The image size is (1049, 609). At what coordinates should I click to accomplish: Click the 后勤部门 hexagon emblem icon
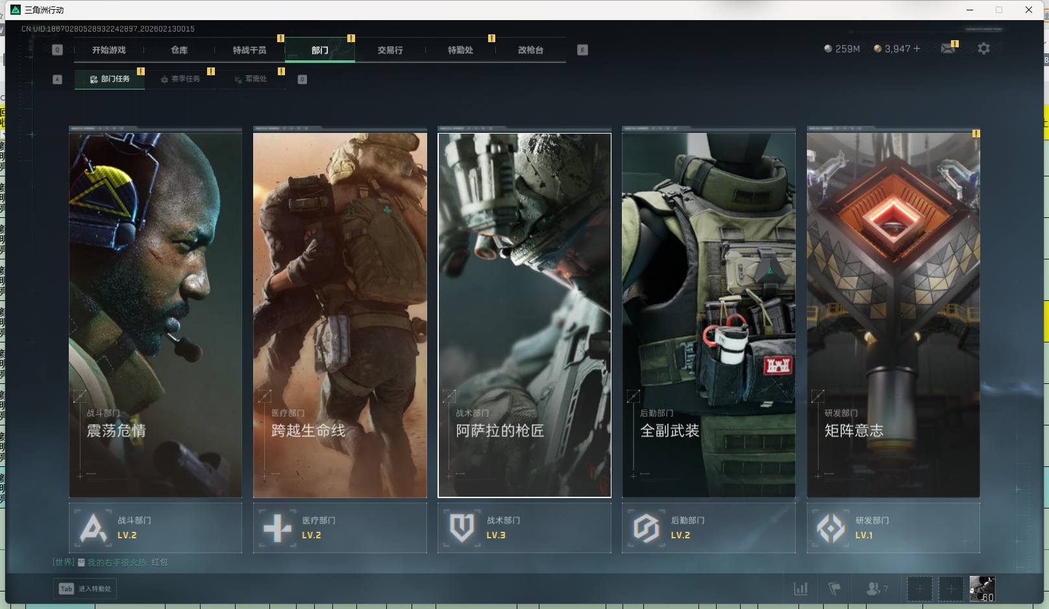(646, 528)
